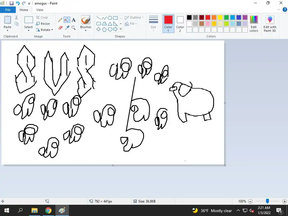Click the Brushes tool icon
This screenshot has height=216, width=288.
pyautogui.click(x=85, y=20)
